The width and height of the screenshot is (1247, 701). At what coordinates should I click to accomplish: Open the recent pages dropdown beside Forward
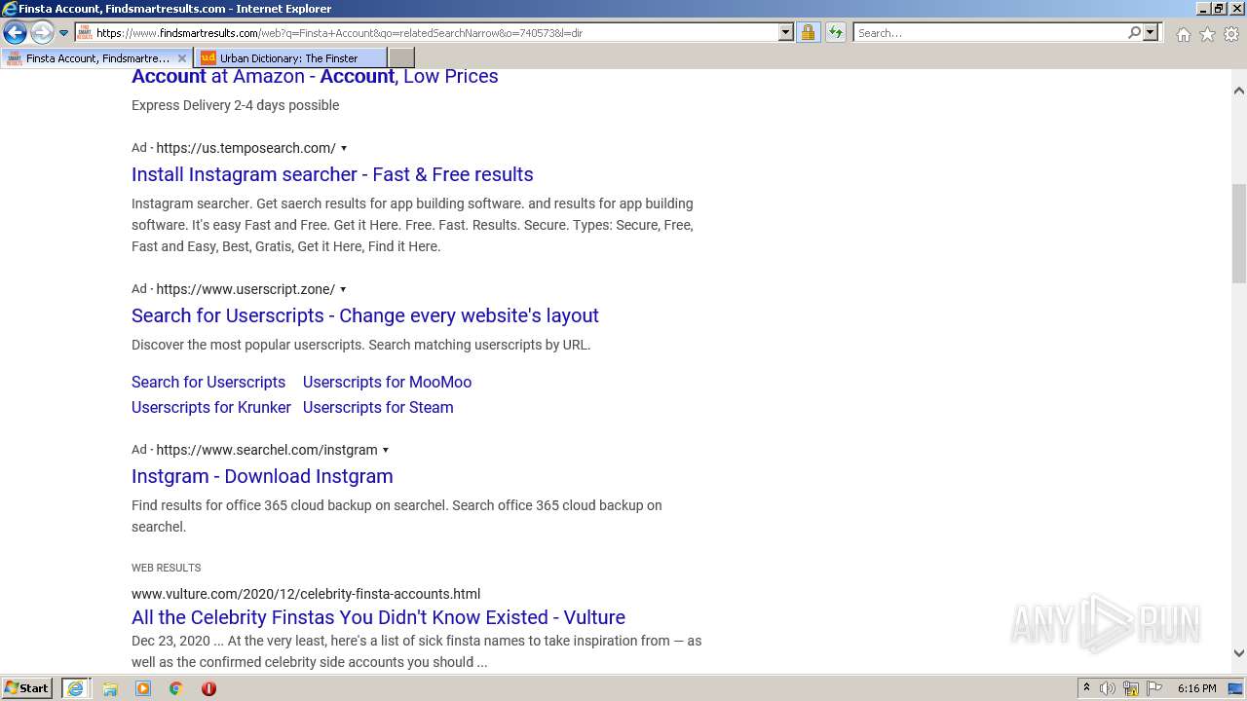click(x=63, y=33)
